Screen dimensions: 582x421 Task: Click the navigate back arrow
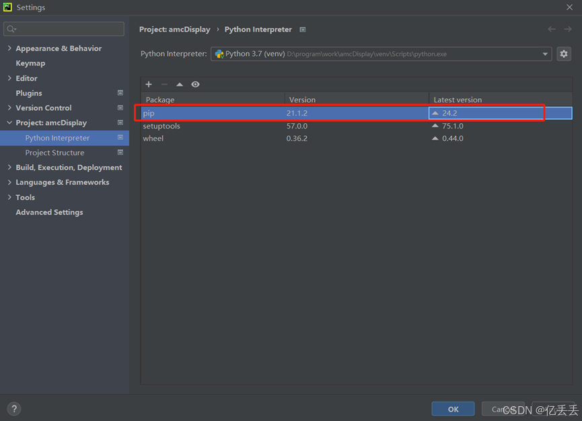coord(552,30)
